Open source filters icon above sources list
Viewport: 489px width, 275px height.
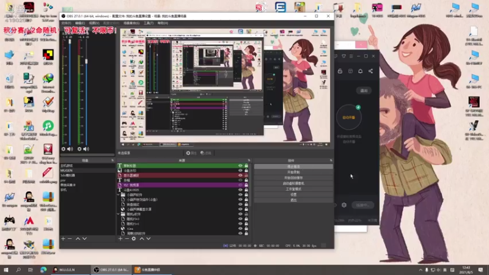click(206, 153)
